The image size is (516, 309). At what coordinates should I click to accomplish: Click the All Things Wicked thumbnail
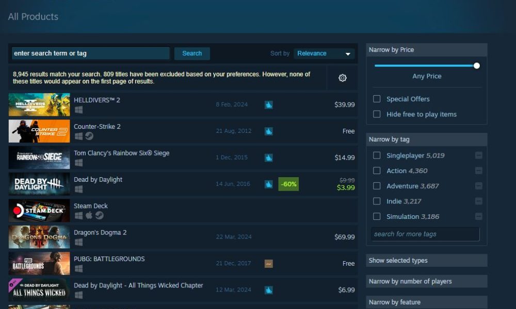click(39, 290)
